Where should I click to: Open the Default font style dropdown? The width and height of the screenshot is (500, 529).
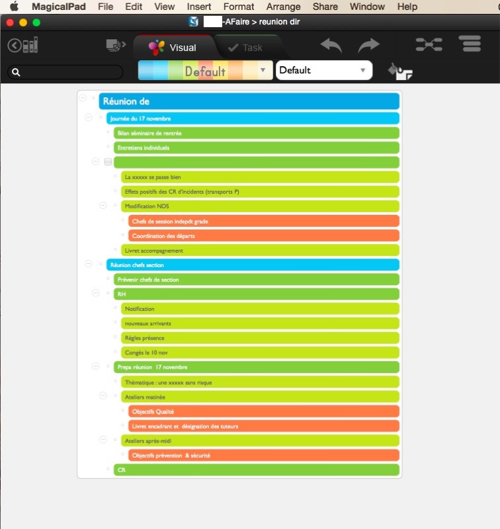(323, 70)
